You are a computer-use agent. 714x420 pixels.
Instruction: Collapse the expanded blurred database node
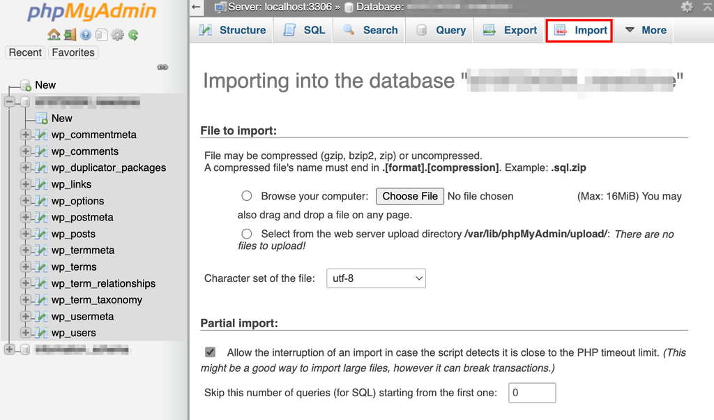[10, 102]
